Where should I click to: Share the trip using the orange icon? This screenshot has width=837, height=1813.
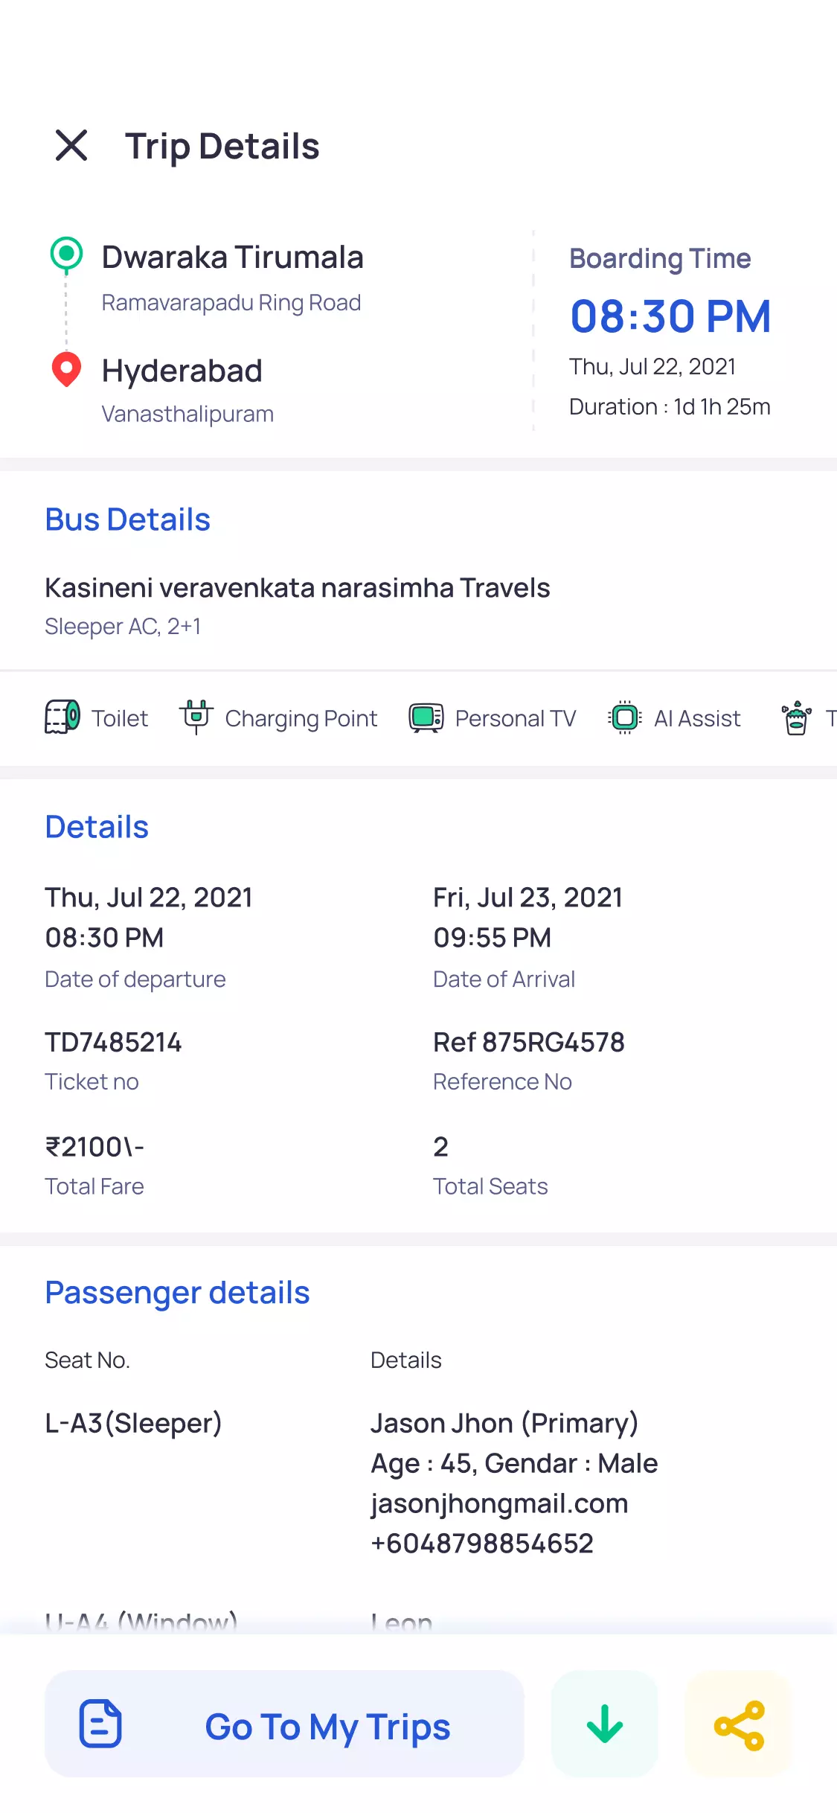(739, 1724)
